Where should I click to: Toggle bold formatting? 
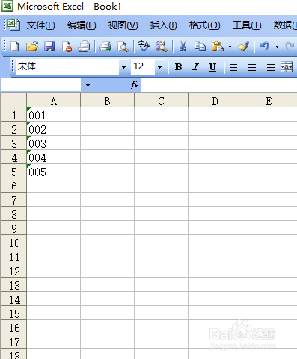pos(178,67)
